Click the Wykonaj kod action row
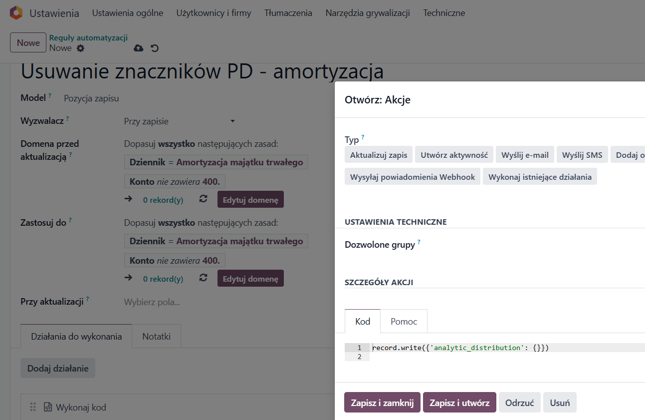Viewport: 645px width, 420px height. tap(177, 407)
